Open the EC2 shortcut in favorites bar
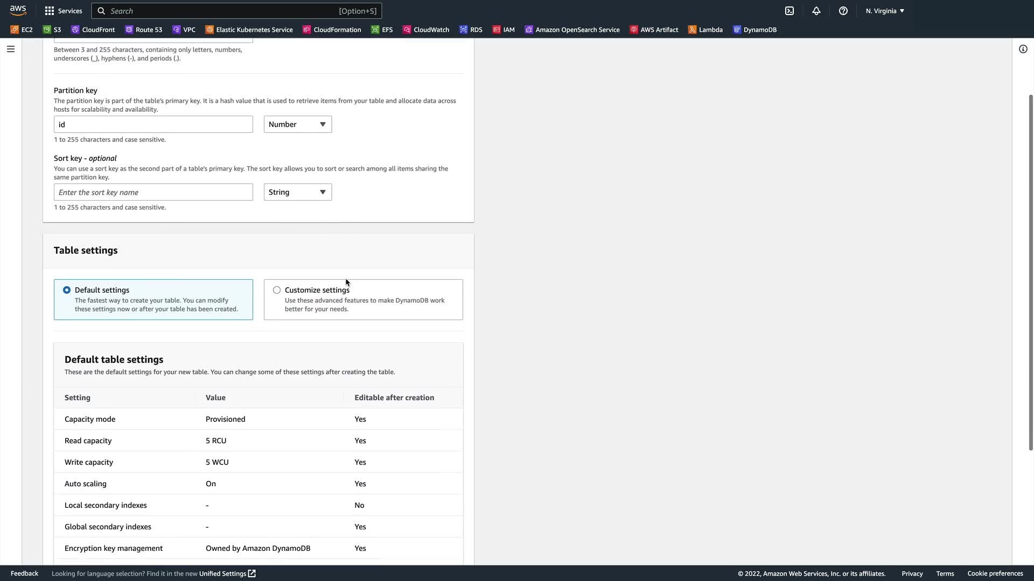Screen dimensions: 1034x581 [22, 30]
